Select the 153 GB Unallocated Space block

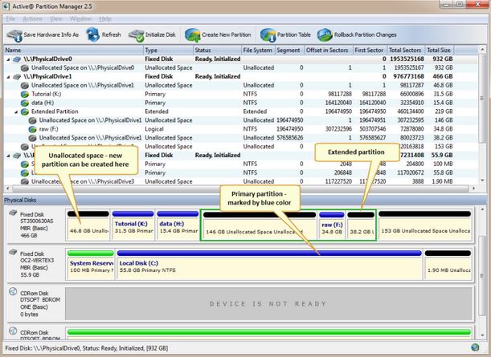[424, 225]
